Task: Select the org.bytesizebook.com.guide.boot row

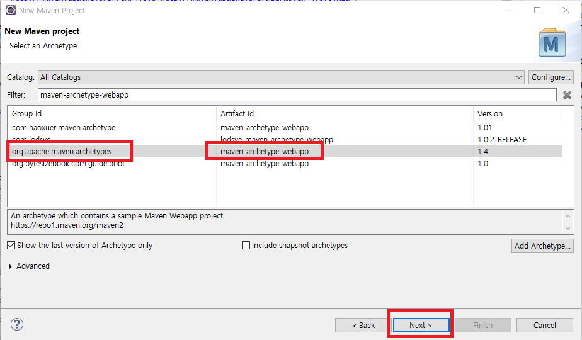Action: (x=285, y=163)
